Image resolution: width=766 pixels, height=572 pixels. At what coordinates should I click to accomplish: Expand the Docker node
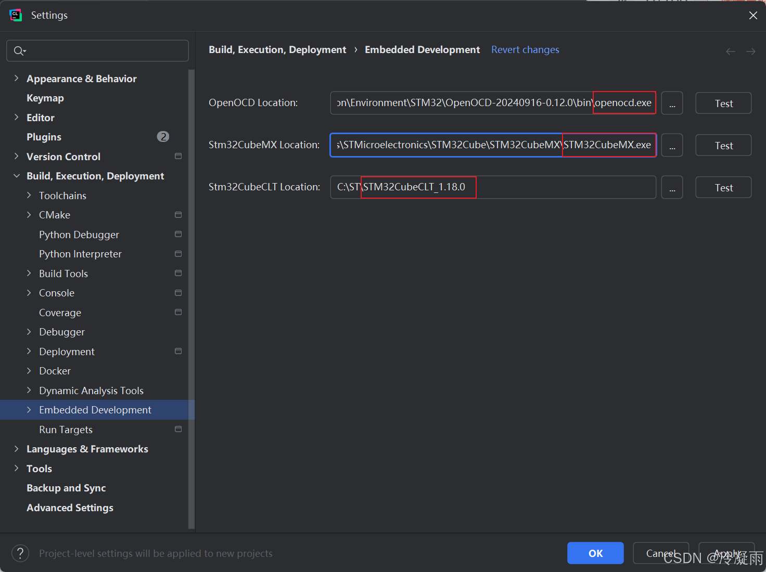click(29, 371)
